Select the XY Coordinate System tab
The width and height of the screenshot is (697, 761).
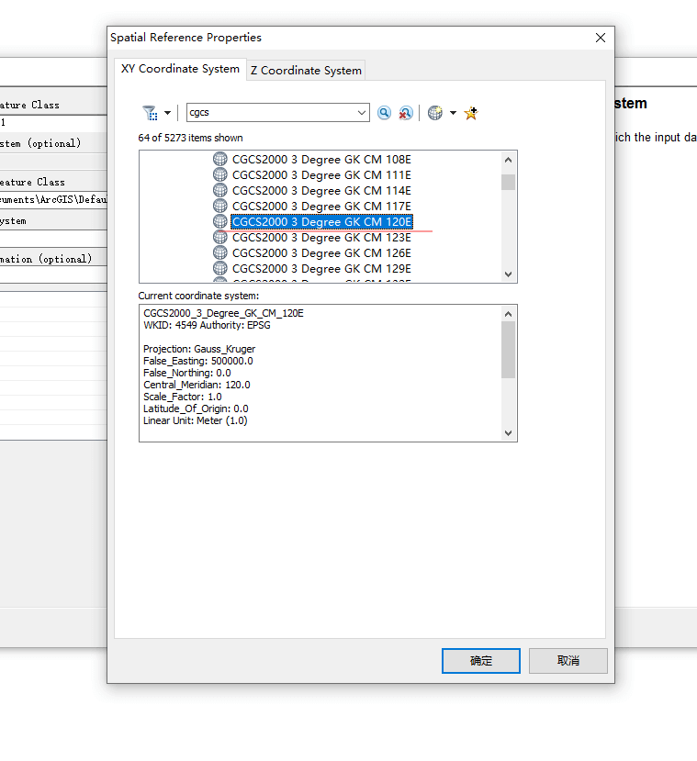180,69
